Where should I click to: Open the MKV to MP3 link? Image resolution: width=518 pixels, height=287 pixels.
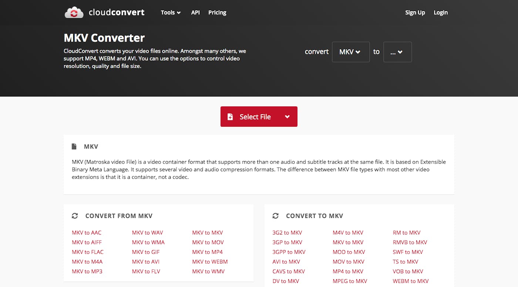pyautogui.click(x=87, y=271)
